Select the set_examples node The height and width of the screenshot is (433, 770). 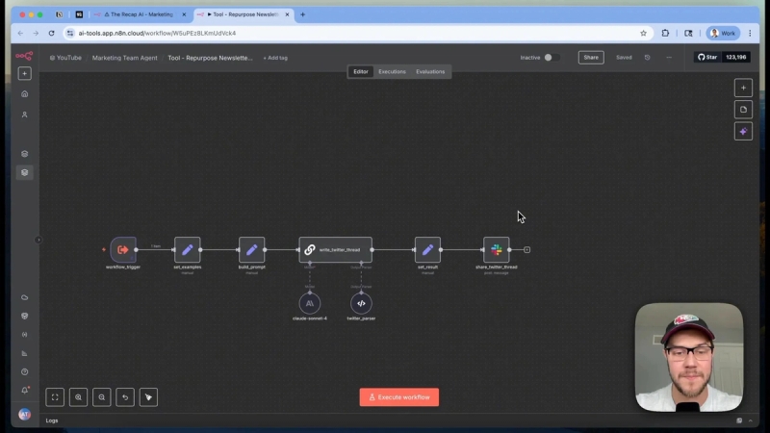coord(188,250)
